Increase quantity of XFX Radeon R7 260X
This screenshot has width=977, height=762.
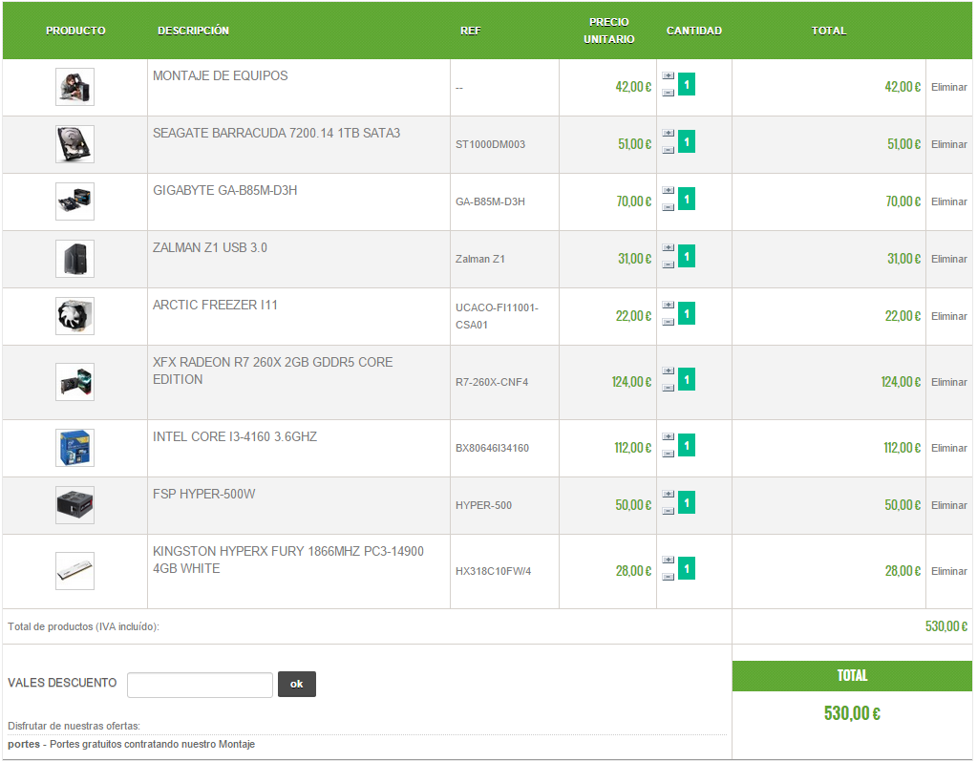[x=668, y=371]
